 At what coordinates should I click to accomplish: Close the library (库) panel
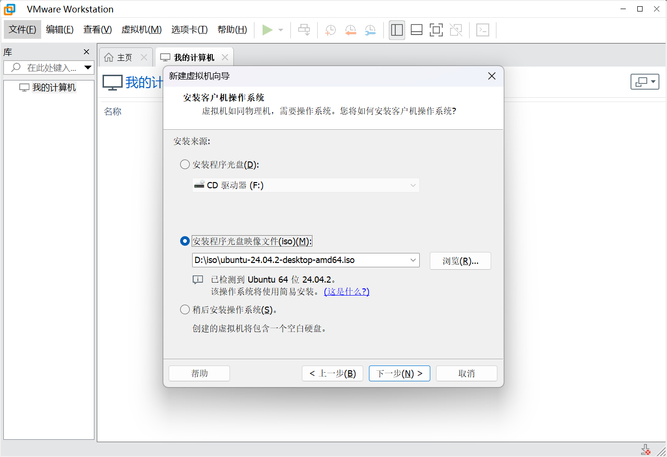[87, 52]
